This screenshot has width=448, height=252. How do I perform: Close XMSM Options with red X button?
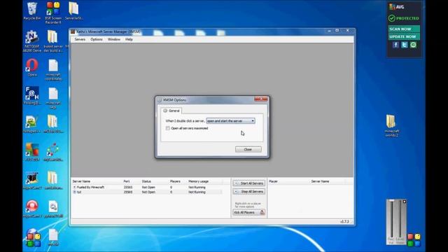pyautogui.click(x=261, y=99)
